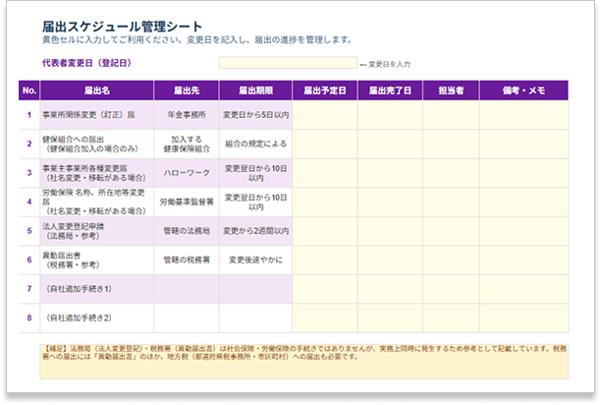Image resolution: width=601 pixels, height=405 pixels.
Task: Select the deadline cell beside ハローワーク
Action: (x=255, y=173)
